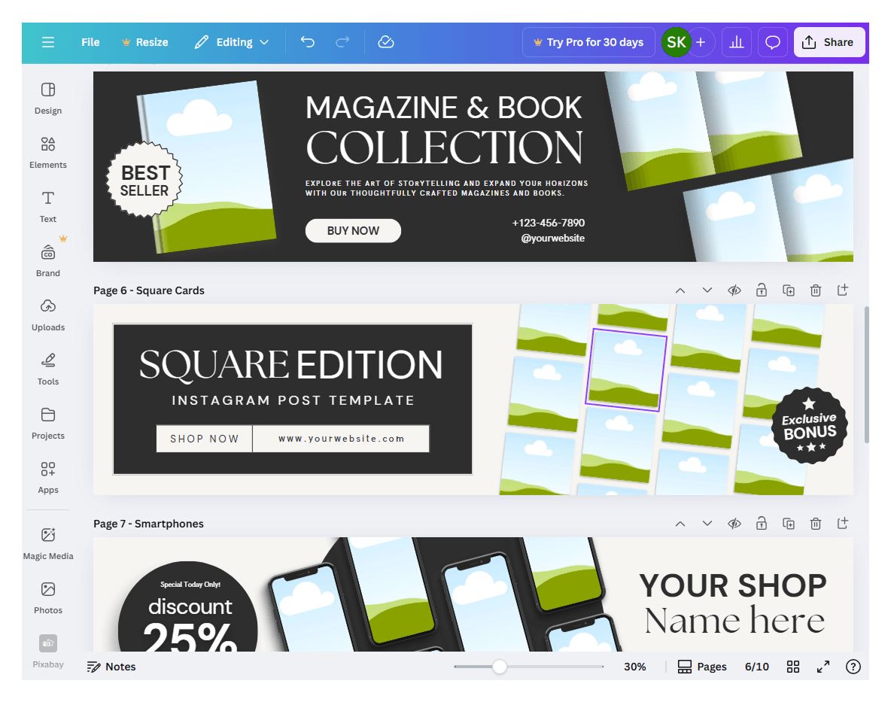Toggle grid view of pages
The image size is (891, 702).
(793, 667)
